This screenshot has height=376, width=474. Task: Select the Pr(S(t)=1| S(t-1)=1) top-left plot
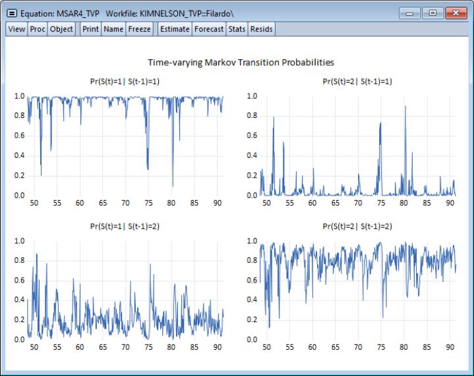125,145
